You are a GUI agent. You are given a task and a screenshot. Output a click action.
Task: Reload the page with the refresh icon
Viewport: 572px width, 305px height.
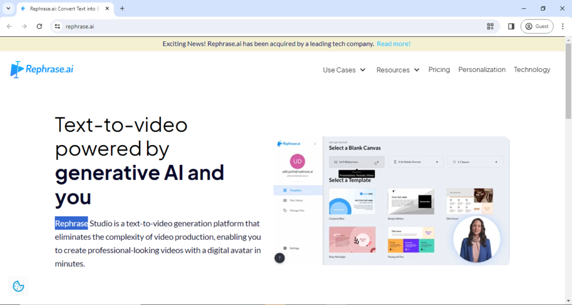pyautogui.click(x=39, y=26)
